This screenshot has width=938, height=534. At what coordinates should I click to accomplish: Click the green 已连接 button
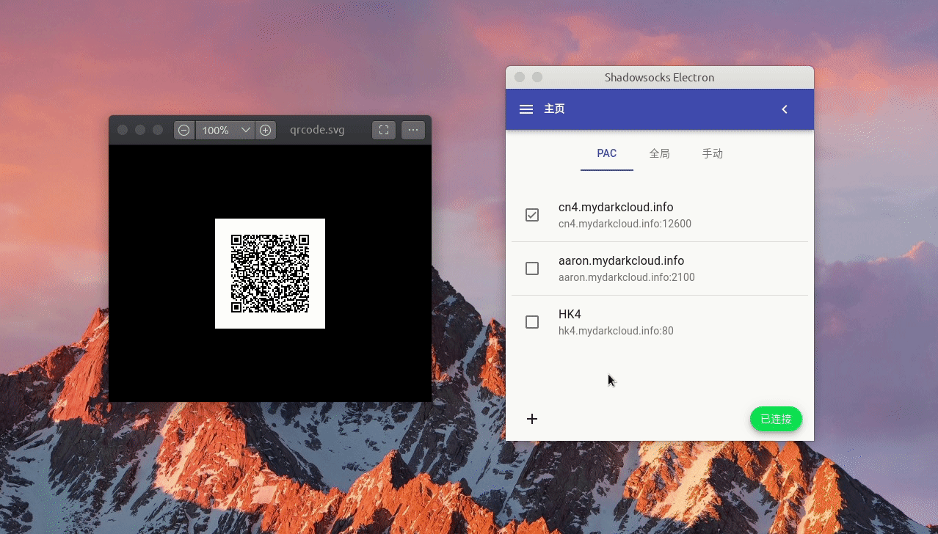coord(776,419)
